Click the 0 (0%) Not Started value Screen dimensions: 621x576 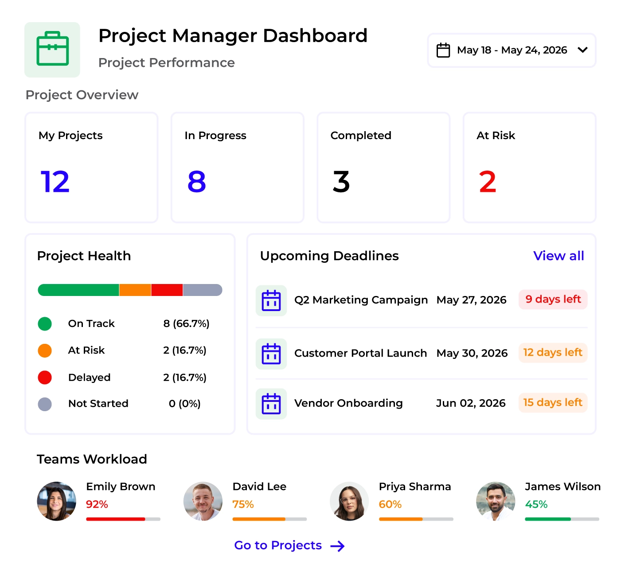[x=185, y=404]
